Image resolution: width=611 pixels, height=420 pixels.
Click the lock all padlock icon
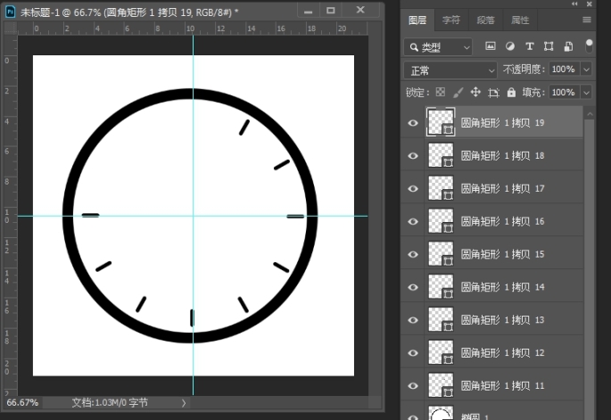coord(511,92)
